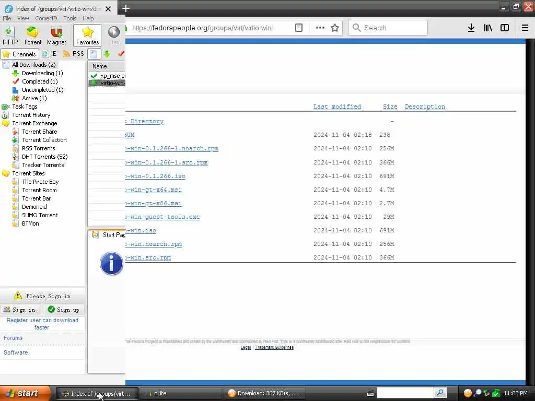
Task: Open the File menu
Action: coord(7,18)
